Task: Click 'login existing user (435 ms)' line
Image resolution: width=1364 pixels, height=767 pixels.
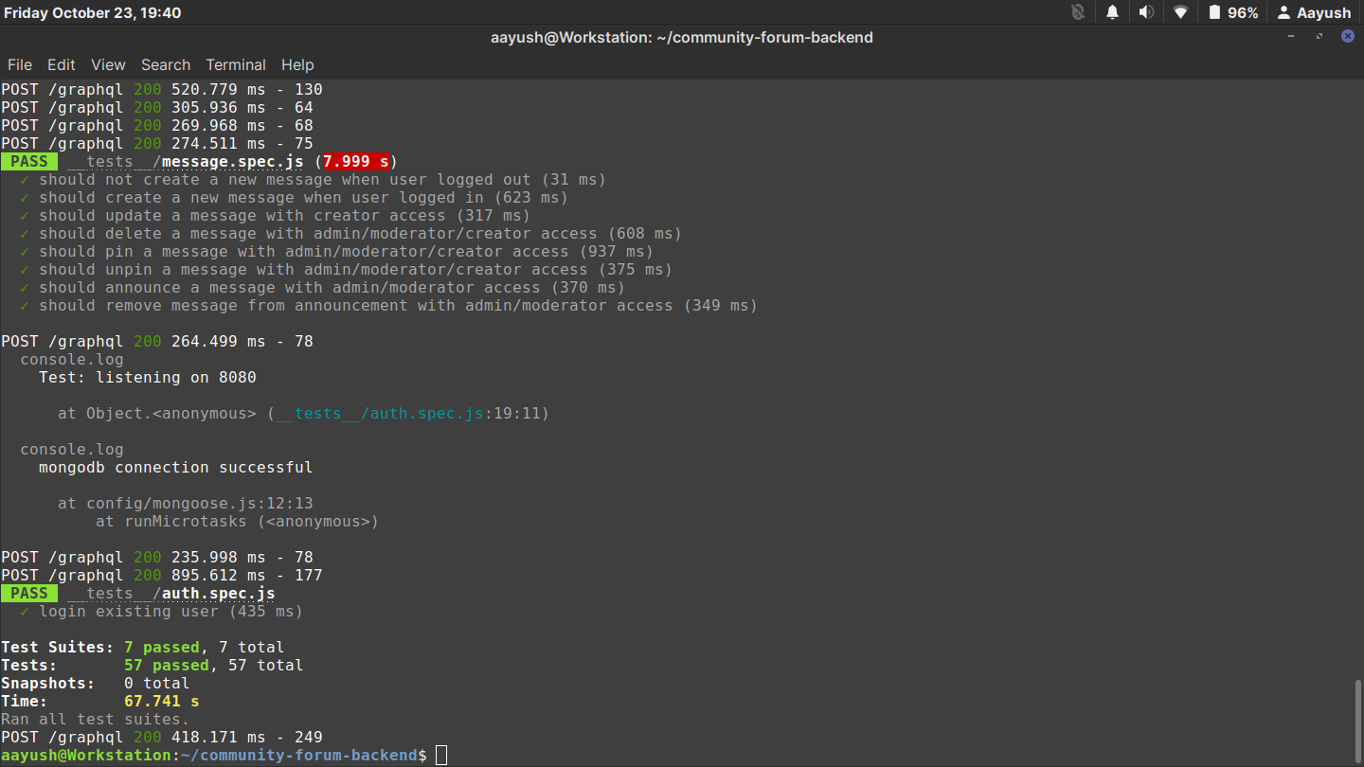Action: (x=161, y=612)
